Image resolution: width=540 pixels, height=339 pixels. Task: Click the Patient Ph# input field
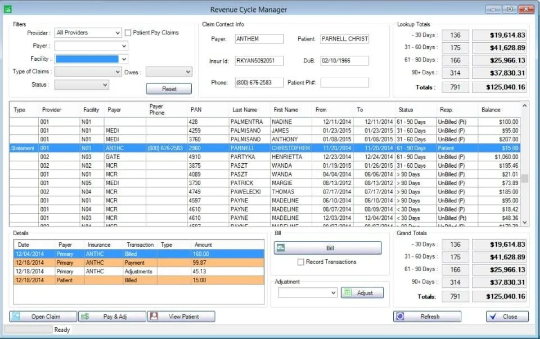point(344,83)
